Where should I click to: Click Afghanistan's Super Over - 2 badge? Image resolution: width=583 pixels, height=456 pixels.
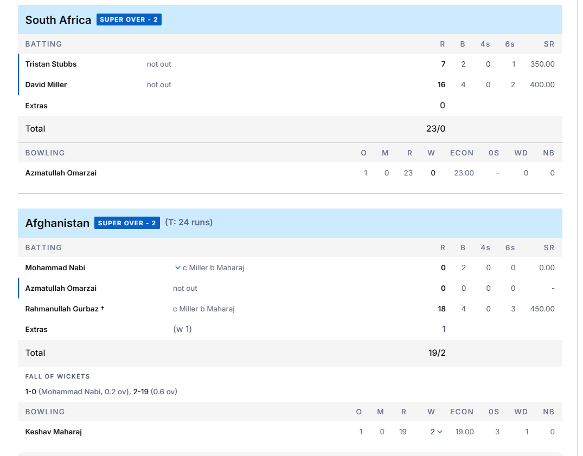click(127, 223)
